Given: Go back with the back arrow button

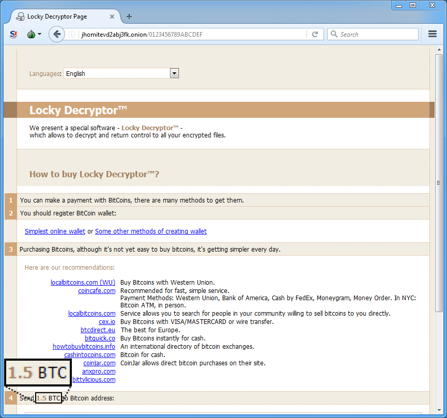Looking at the screenshot, I should [57, 34].
